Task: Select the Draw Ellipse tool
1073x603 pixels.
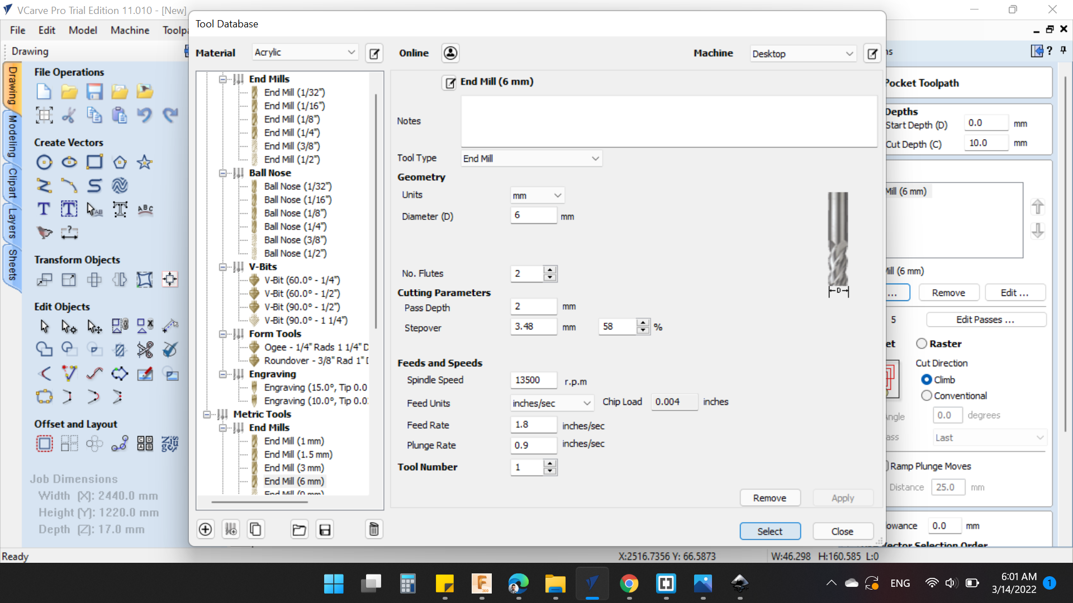Action: pyautogui.click(x=69, y=162)
